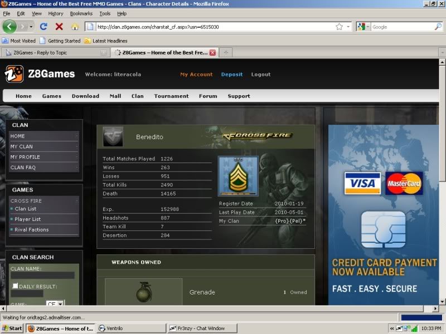Open the Bookmarks menu
The image size is (446, 334).
click(x=81, y=13)
